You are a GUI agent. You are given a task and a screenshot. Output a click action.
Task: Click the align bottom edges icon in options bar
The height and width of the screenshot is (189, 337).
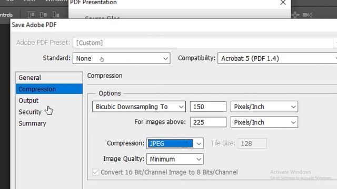[56, 15]
